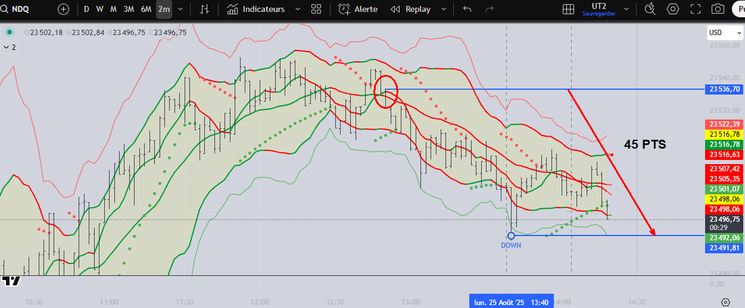Open symbol search for NDQ
This screenshot has width=745, height=308.
pos(17,9)
